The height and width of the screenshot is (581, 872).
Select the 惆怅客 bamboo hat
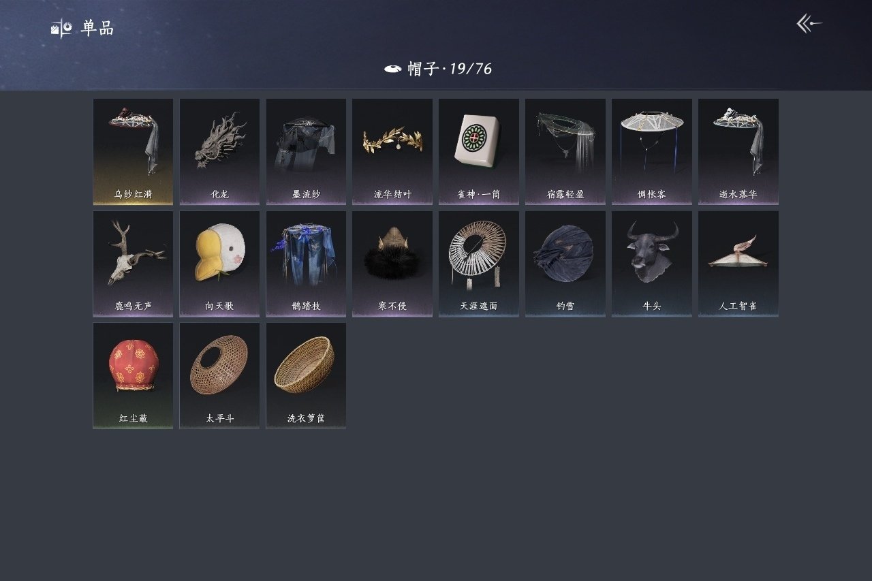point(652,152)
